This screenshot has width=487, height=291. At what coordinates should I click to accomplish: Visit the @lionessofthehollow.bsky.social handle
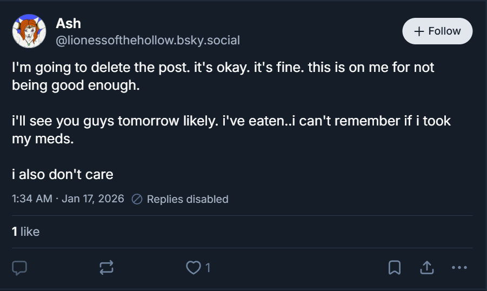click(x=148, y=41)
